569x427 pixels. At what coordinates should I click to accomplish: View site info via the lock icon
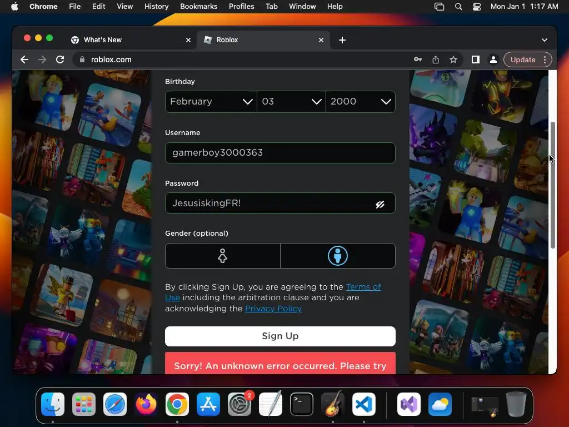click(x=82, y=59)
